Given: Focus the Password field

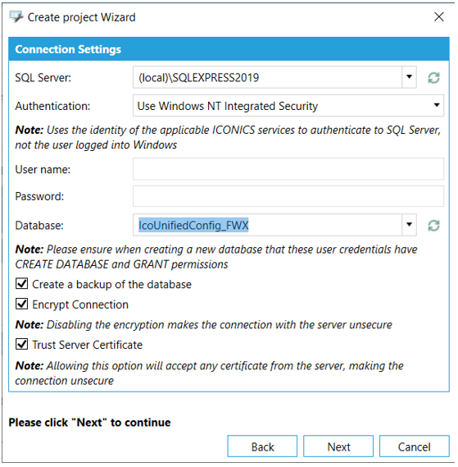Looking at the screenshot, I should coord(288,196).
